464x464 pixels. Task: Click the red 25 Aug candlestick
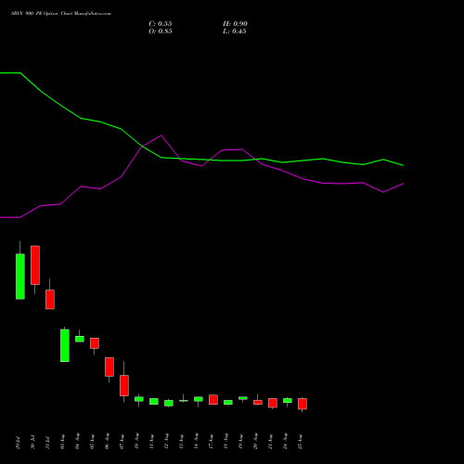303,404
